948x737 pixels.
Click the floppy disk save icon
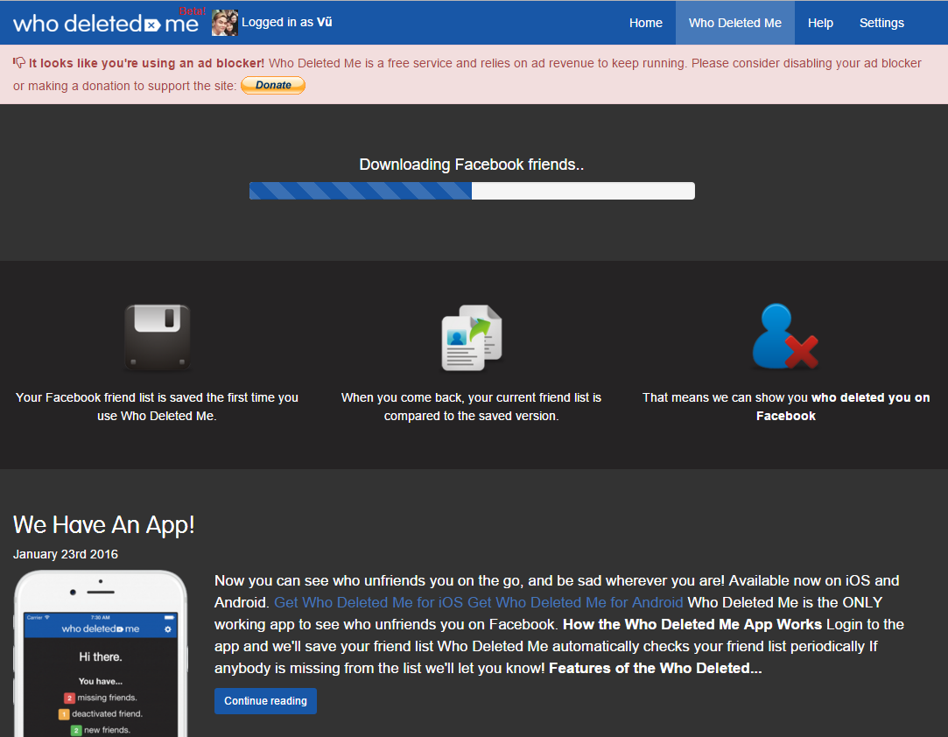coord(158,338)
